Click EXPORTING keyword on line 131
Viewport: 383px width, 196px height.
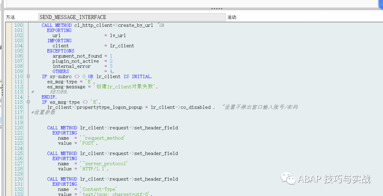[x=65, y=184]
